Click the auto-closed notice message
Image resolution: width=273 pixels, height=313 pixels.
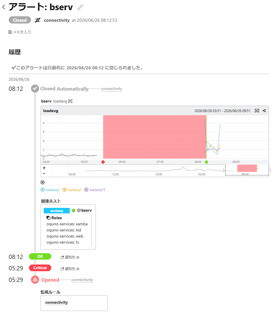(x=77, y=68)
